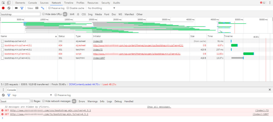Toggle the console filter funnel icon
The width and height of the screenshot is (273, 122).
(x=9, y=95)
